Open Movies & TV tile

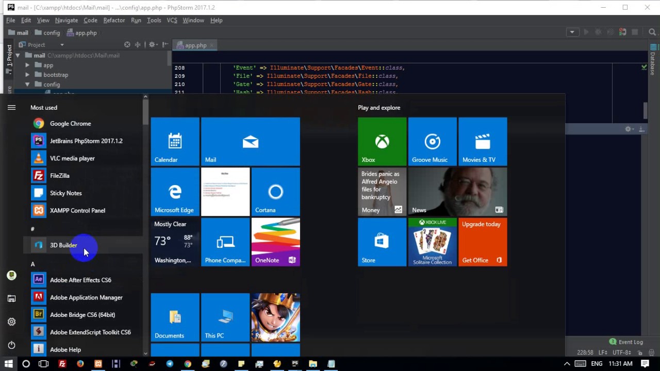pyautogui.click(x=483, y=142)
